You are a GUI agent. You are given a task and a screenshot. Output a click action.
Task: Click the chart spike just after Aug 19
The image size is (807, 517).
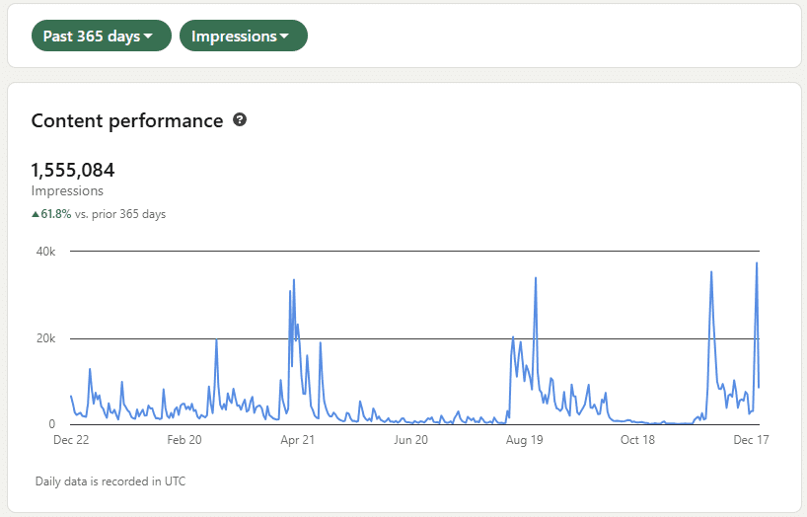(536, 279)
